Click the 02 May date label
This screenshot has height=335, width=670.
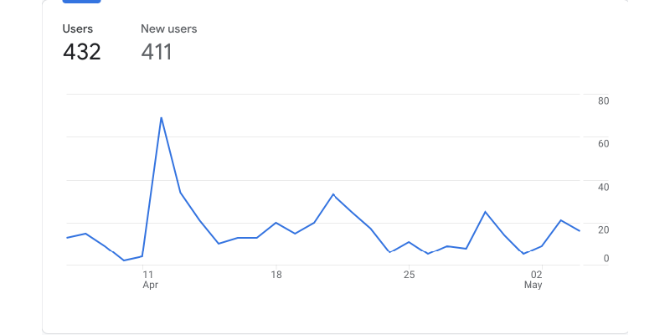point(537,274)
